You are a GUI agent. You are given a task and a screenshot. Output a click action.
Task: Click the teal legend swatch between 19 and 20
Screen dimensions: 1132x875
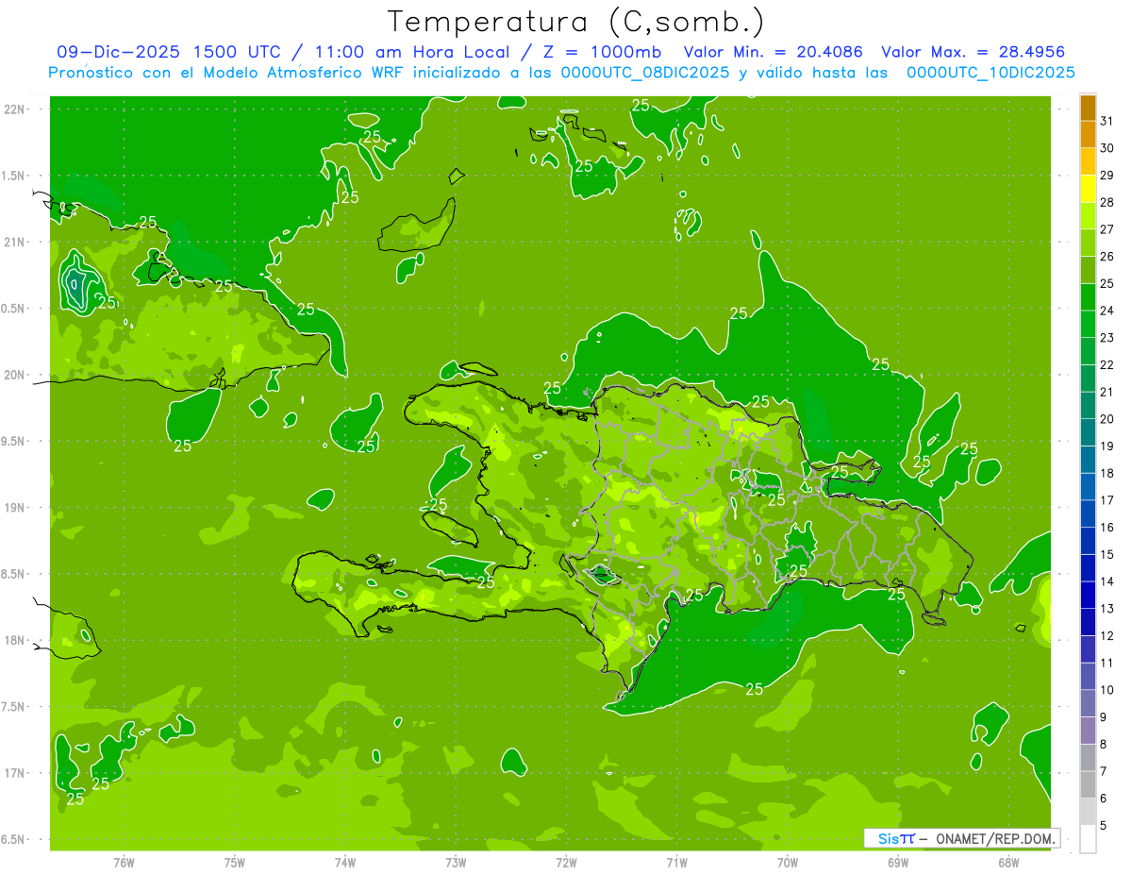coord(1088,432)
